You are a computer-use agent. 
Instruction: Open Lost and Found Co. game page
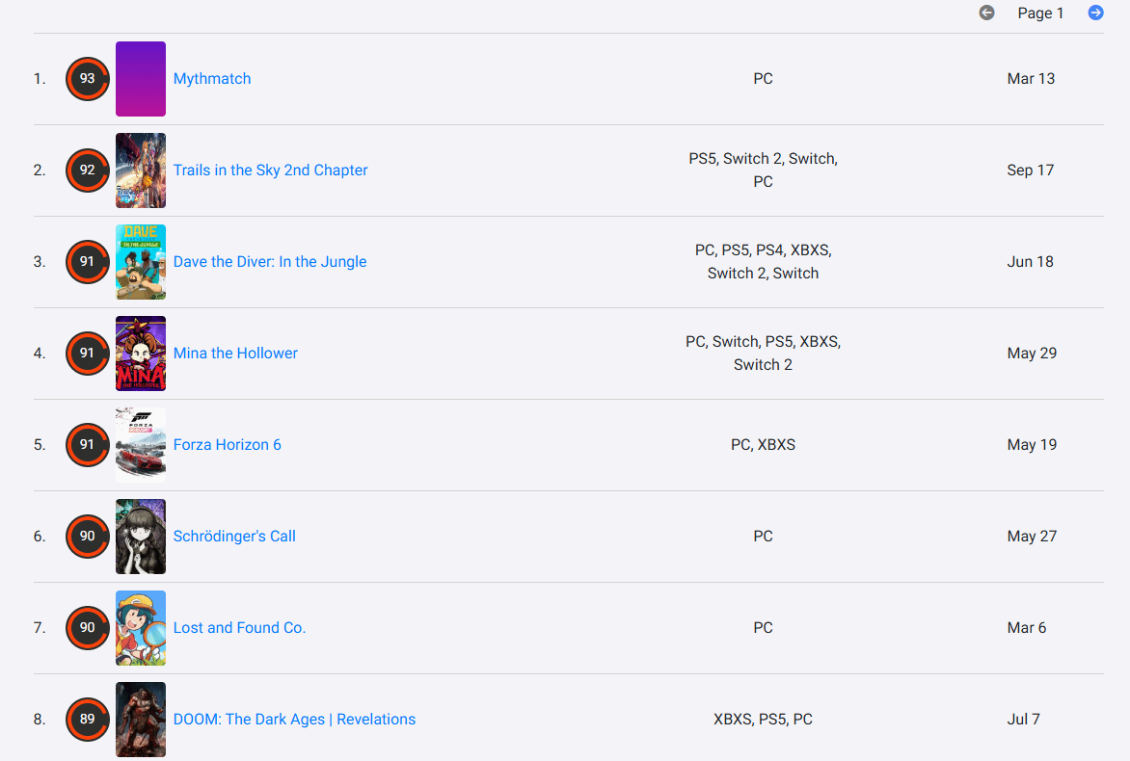[239, 628]
